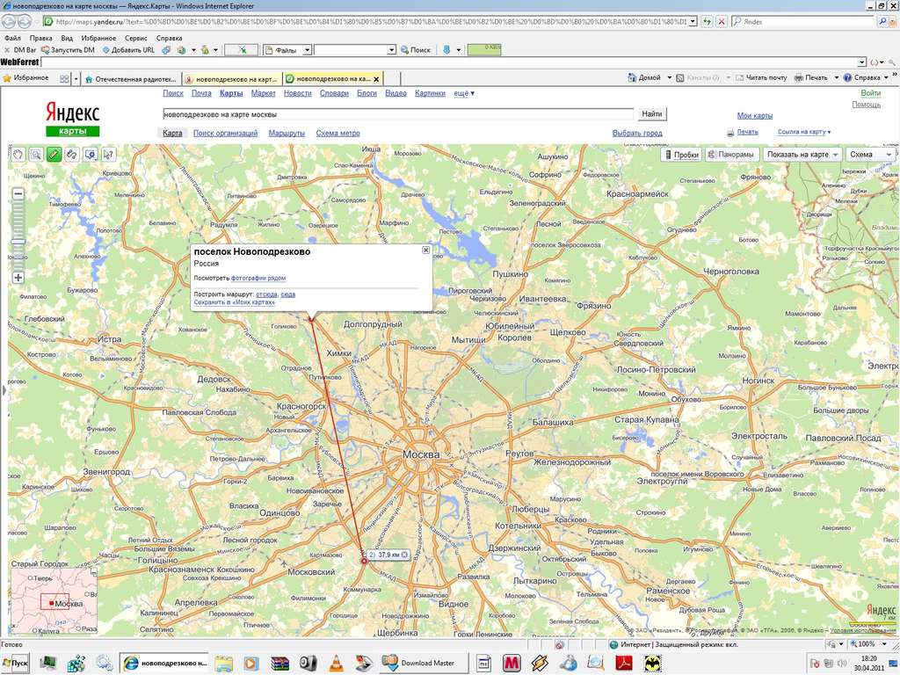The image size is (900, 675).
Task: Select the add placemark tool
Action: (x=91, y=155)
